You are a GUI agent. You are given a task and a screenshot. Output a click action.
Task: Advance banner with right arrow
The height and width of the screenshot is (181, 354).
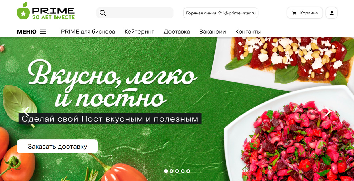click(328, 112)
